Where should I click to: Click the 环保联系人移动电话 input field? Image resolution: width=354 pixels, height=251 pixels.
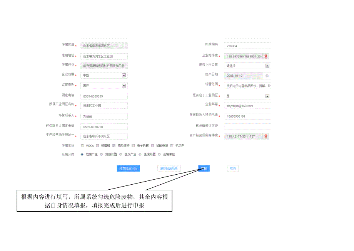tap(247, 116)
